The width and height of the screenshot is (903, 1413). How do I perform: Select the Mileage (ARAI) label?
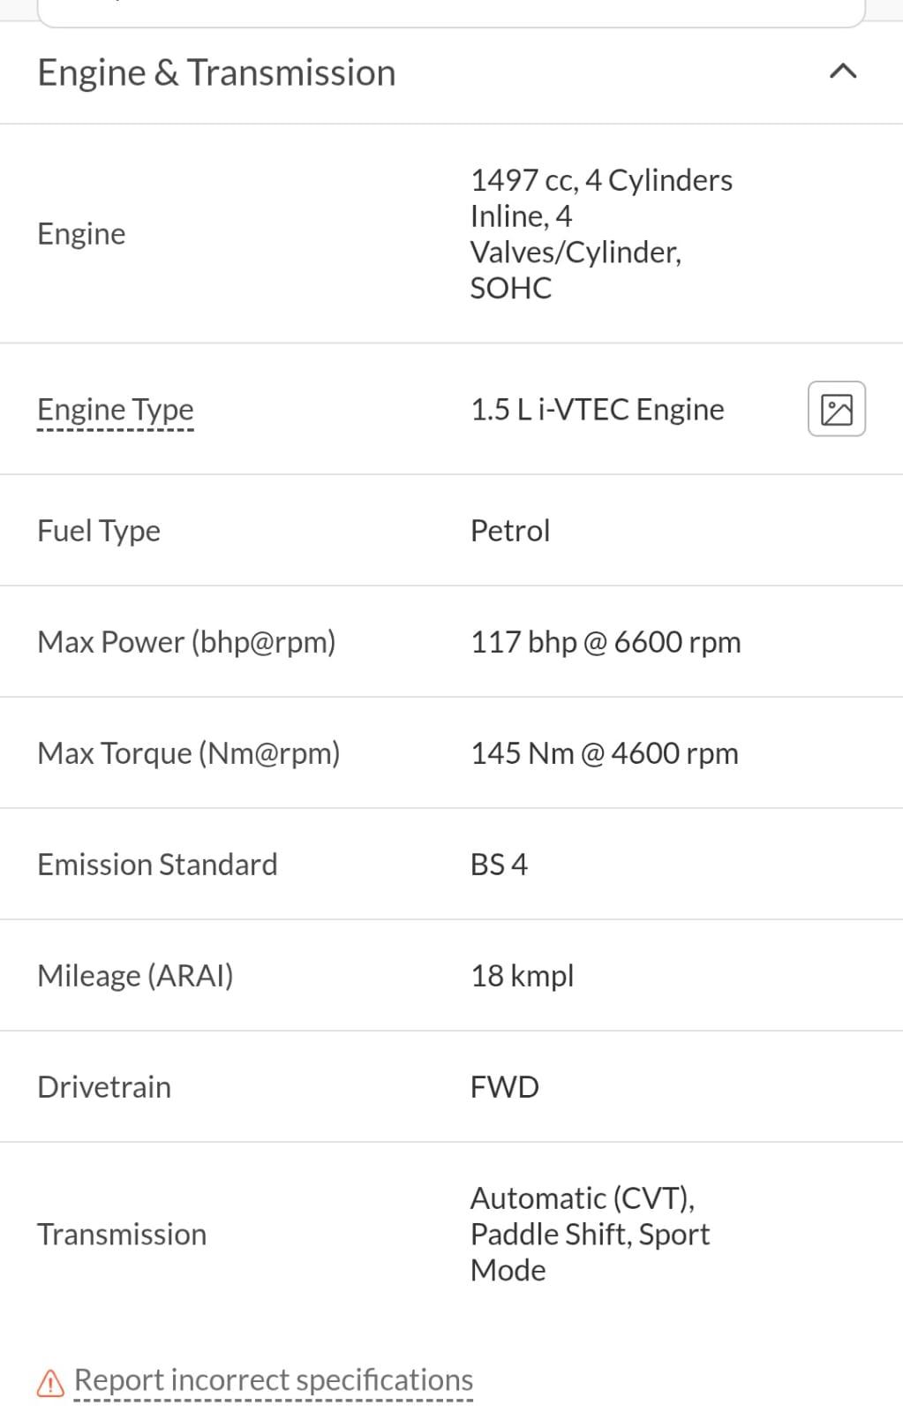135,975
